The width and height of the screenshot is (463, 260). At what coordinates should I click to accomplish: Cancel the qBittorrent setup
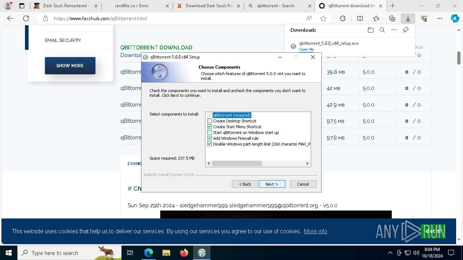pyautogui.click(x=303, y=184)
